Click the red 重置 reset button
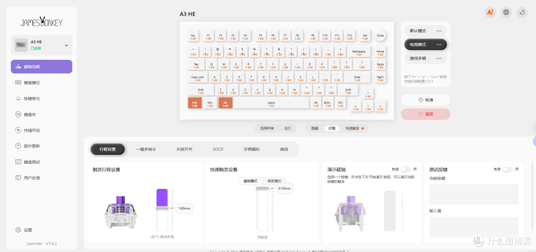536x252 pixels. [426, 114]
